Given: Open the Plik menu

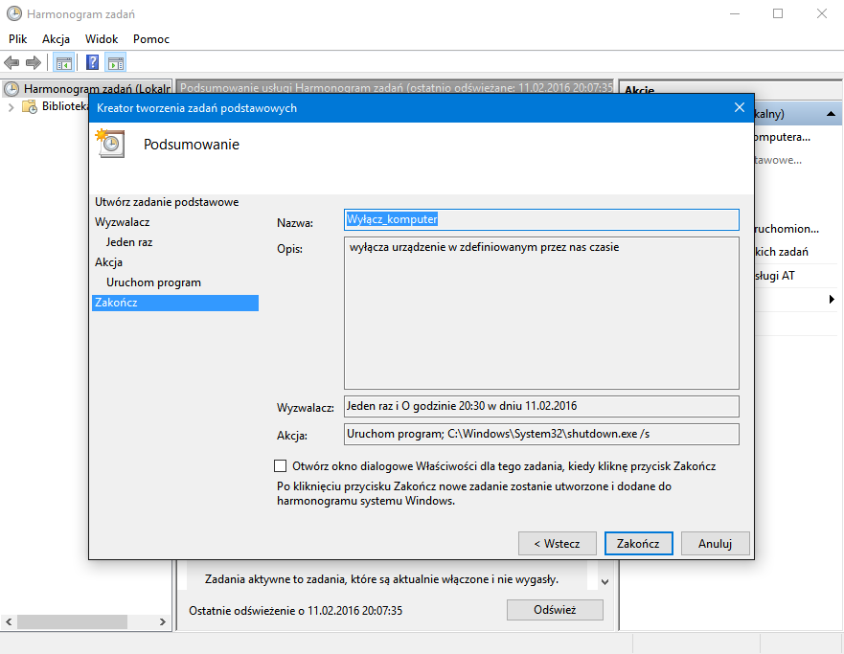Looking at the screenshot, I should [18, 39].
